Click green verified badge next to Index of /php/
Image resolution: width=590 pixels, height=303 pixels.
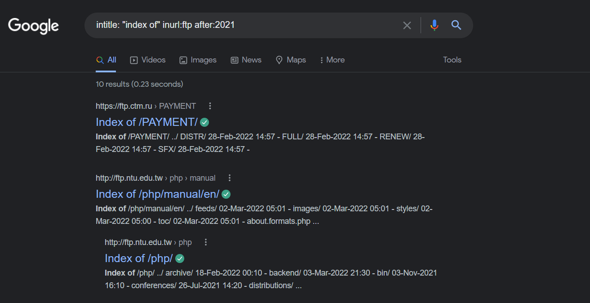(x=180, y=258)
